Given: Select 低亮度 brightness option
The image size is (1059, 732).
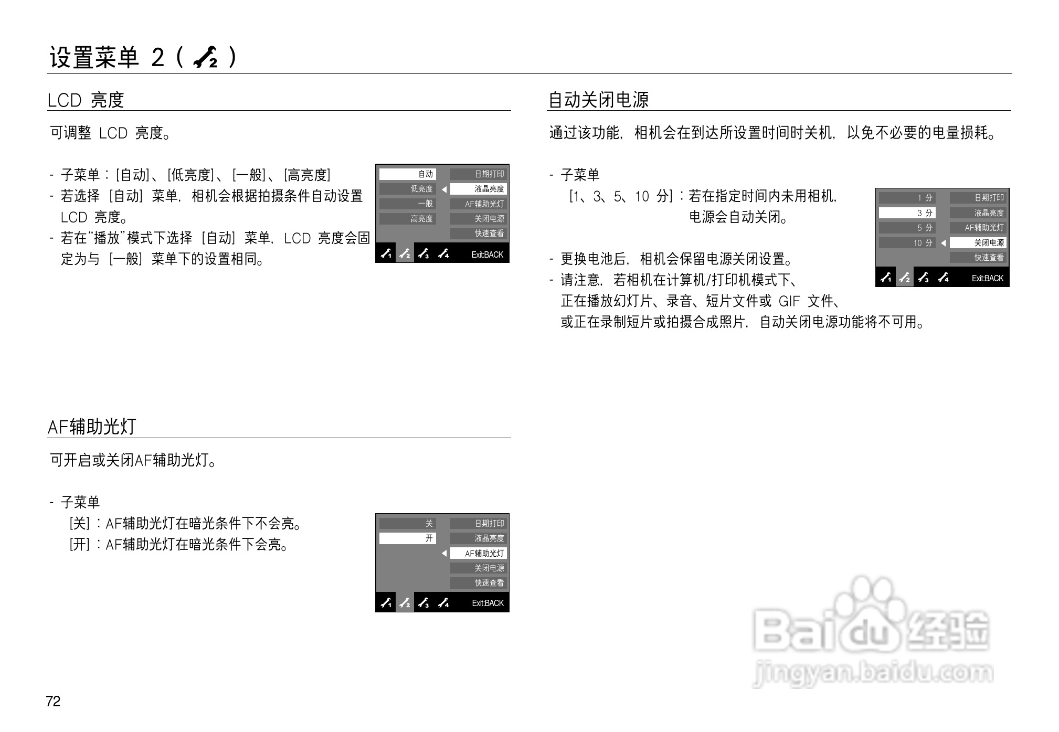Looking at the screenshot, I should coord(420,188).
